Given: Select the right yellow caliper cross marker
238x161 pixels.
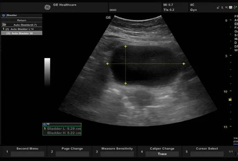Looking at the screenshot, I should coord(184,64).
